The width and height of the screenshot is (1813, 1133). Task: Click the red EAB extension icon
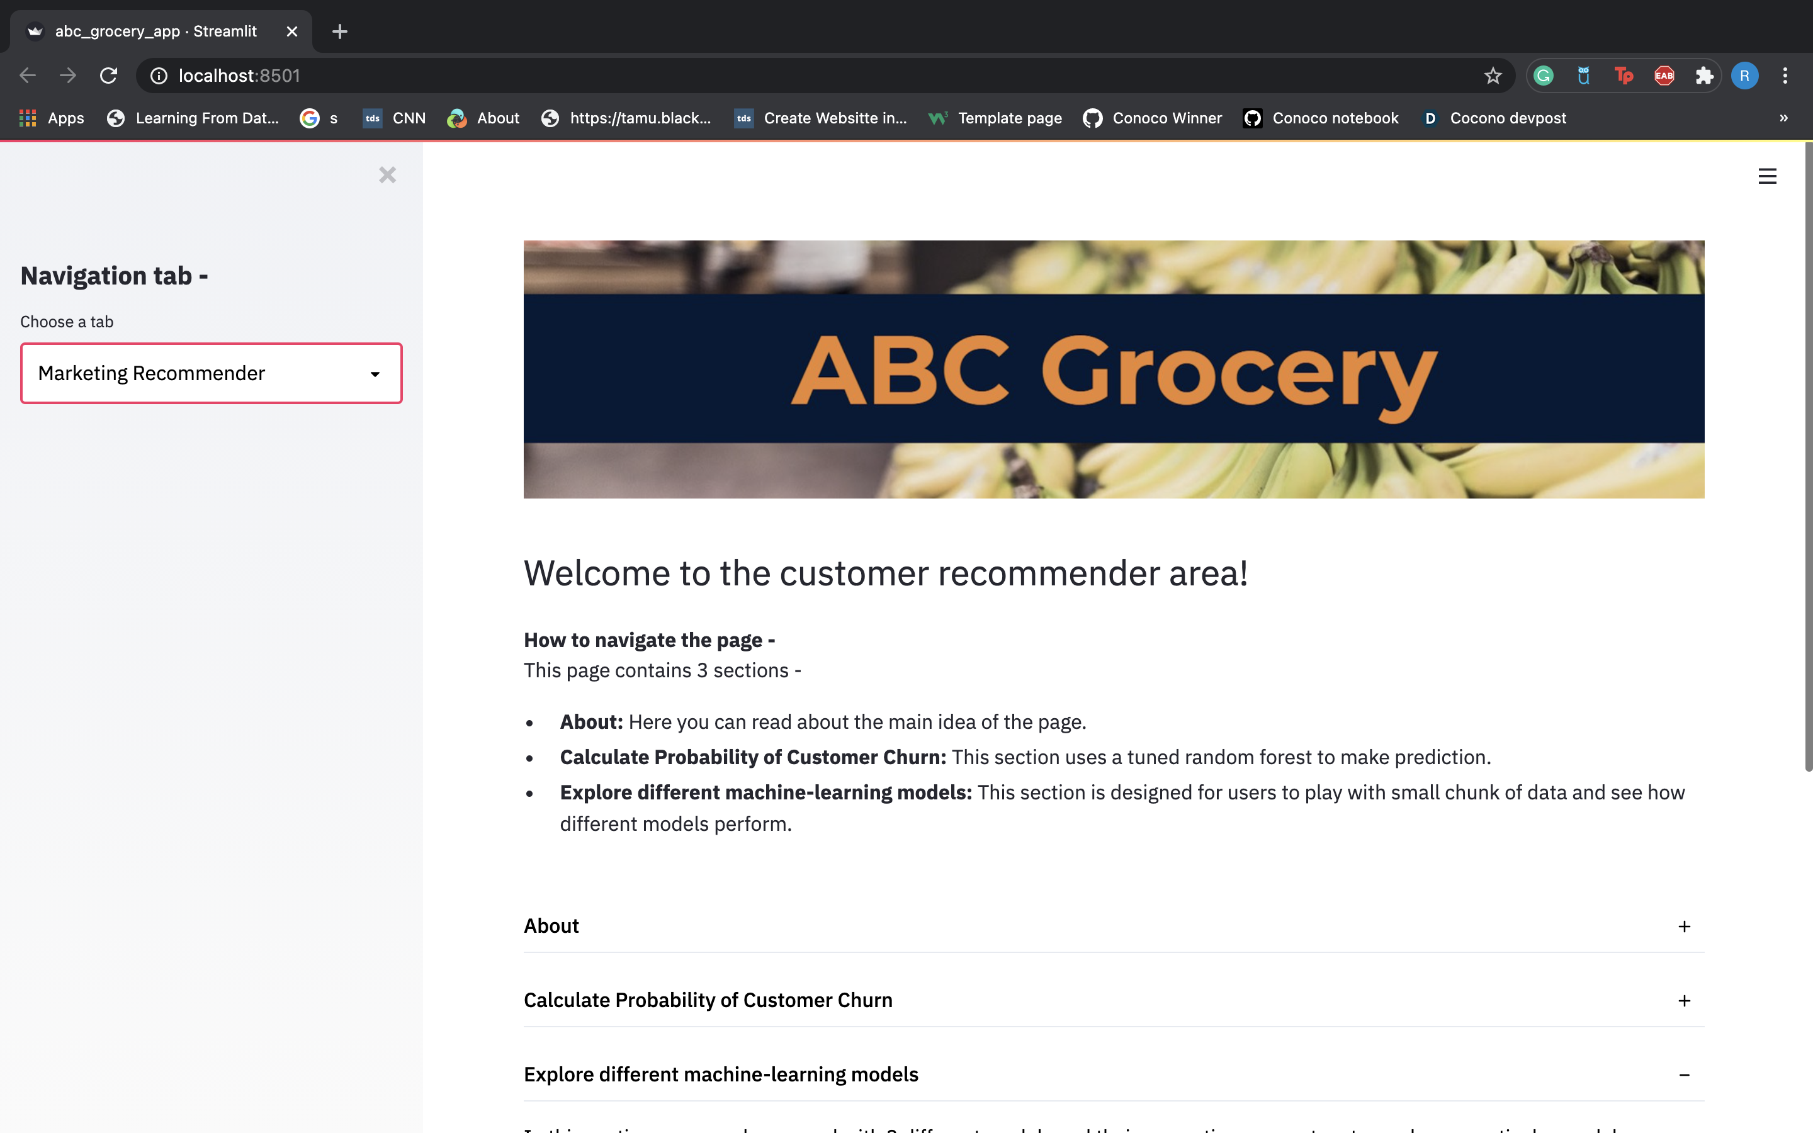(x=1664, y=76)
